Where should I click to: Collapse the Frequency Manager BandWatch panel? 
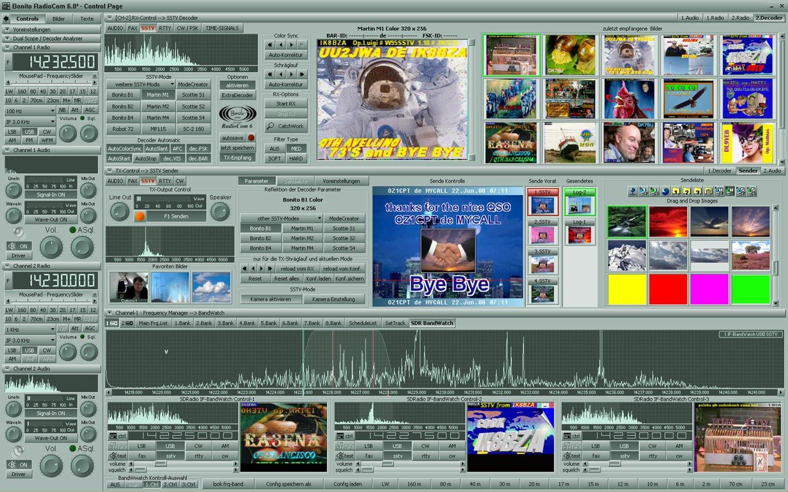[108, 313]
